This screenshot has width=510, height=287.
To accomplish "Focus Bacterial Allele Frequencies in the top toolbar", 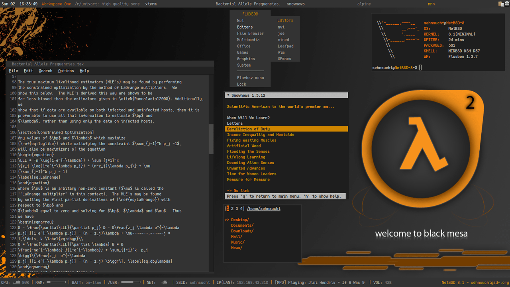I will (x=248, y=4).
